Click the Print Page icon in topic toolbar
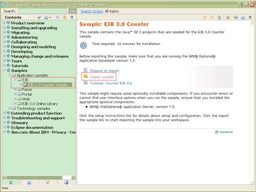This screenshot has height=192, width=256. 243,17
